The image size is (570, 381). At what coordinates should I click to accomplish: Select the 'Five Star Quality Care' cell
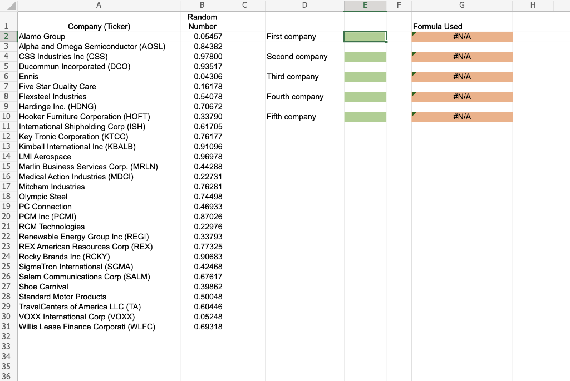click(99, 86)
